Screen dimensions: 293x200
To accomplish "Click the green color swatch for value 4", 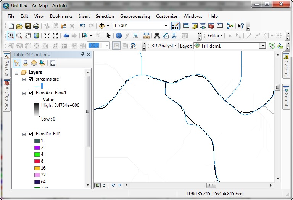I will (37, 154).
